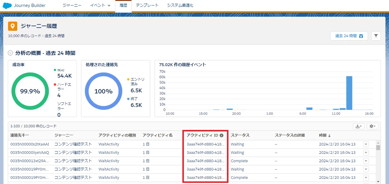
Task: Sort by the ジャーニー column header
Action: pos(64,135)
